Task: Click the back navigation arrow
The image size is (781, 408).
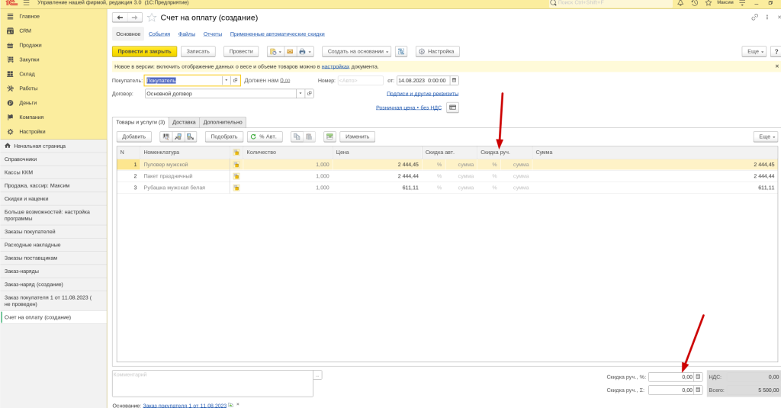Action: click(120, 18)
